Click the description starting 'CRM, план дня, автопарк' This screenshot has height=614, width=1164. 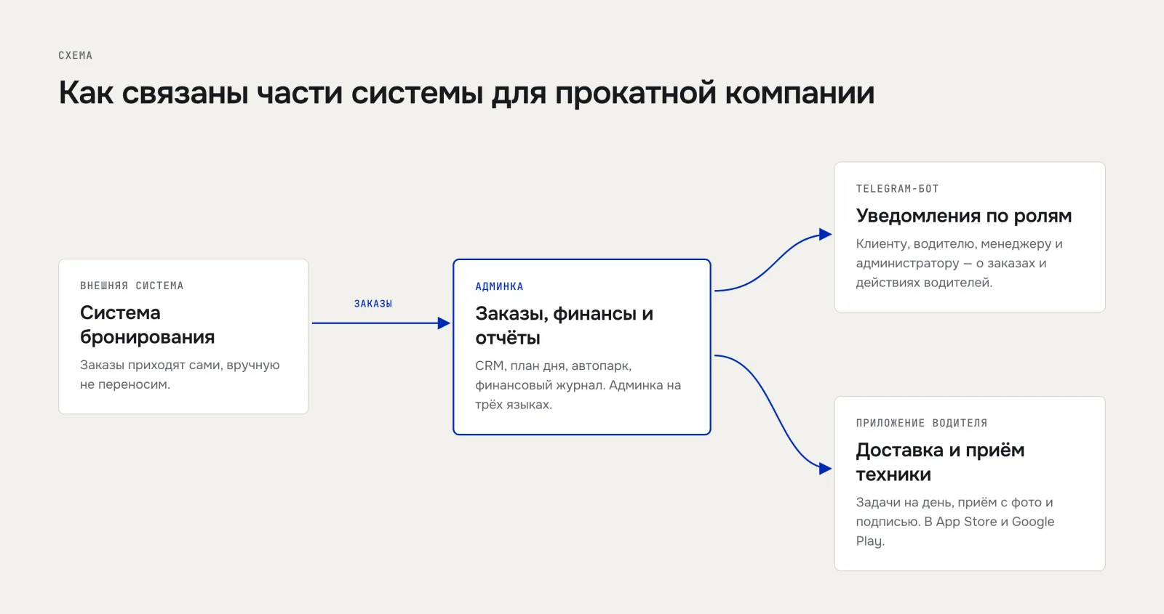[578, 385]
